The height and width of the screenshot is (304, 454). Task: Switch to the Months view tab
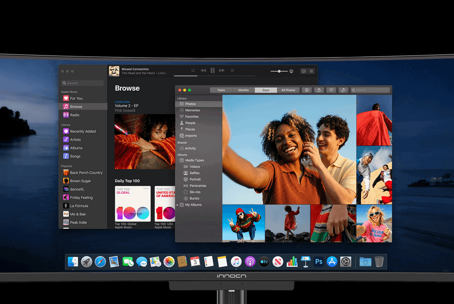pyautogui.click(x=243, y=90)
